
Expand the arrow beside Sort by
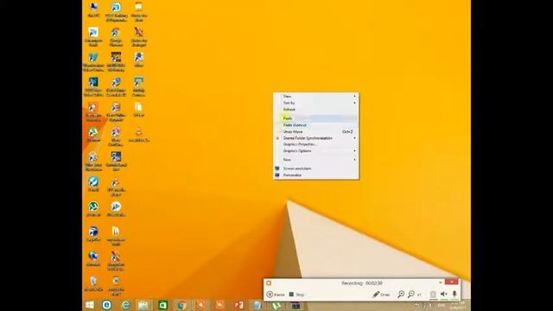tap(354, 103)
